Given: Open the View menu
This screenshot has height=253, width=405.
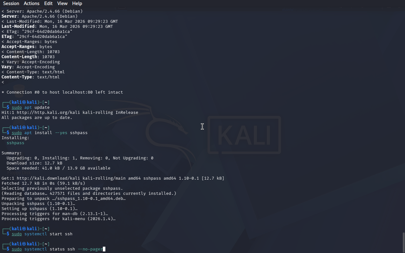Looking at the screenshot, I should pyautogui.click(x=62, y=3).
